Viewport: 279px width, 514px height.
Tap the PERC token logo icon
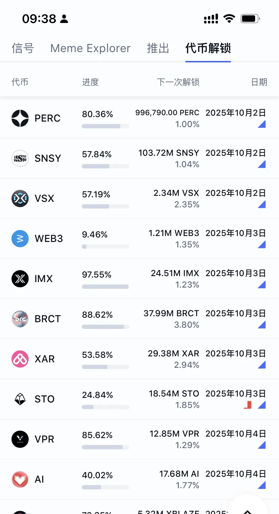click(20, 118)
